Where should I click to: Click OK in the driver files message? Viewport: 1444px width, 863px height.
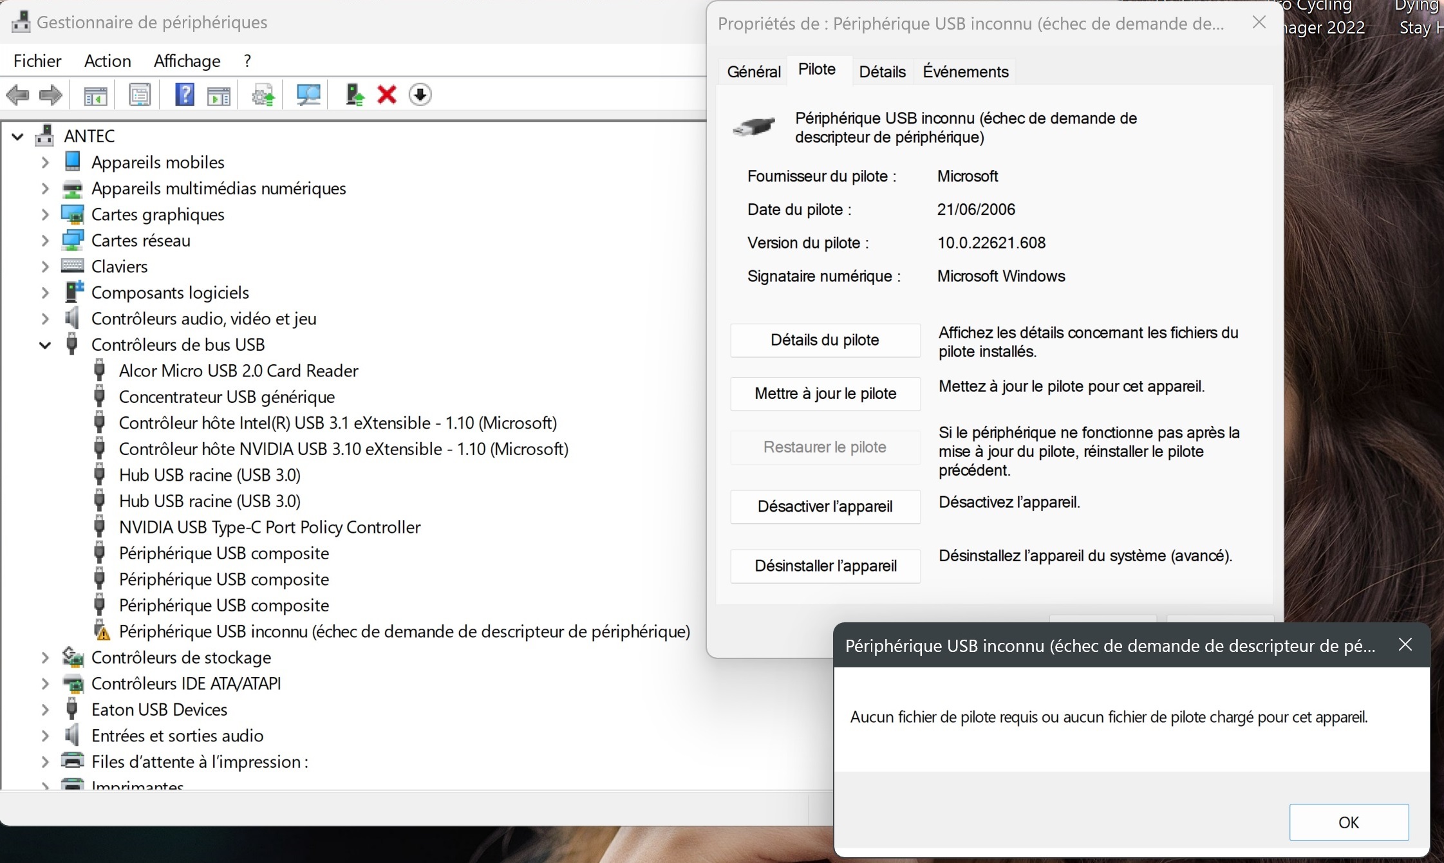point(1349,822)
